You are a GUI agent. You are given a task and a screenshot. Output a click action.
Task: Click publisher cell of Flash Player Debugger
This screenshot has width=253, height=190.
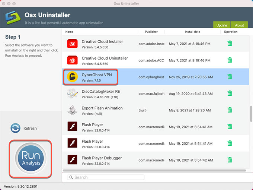(x=151, y=160)
